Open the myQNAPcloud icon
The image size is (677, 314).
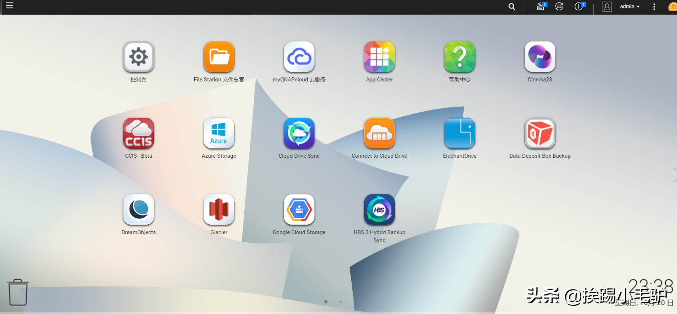299,57
